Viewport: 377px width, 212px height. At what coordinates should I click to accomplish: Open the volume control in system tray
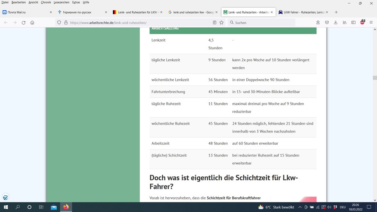click(329, 207)
